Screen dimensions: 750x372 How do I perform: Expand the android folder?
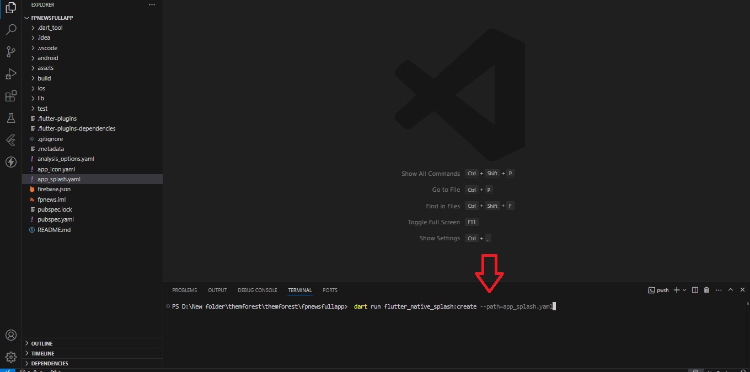[93, 58]
